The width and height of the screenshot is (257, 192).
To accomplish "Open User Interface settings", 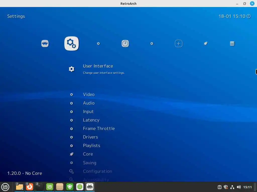I will (x=98, y=66).
